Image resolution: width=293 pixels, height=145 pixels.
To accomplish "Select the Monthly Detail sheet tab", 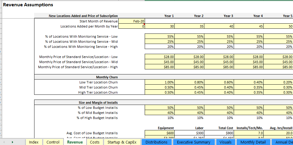I will (253, 142).
